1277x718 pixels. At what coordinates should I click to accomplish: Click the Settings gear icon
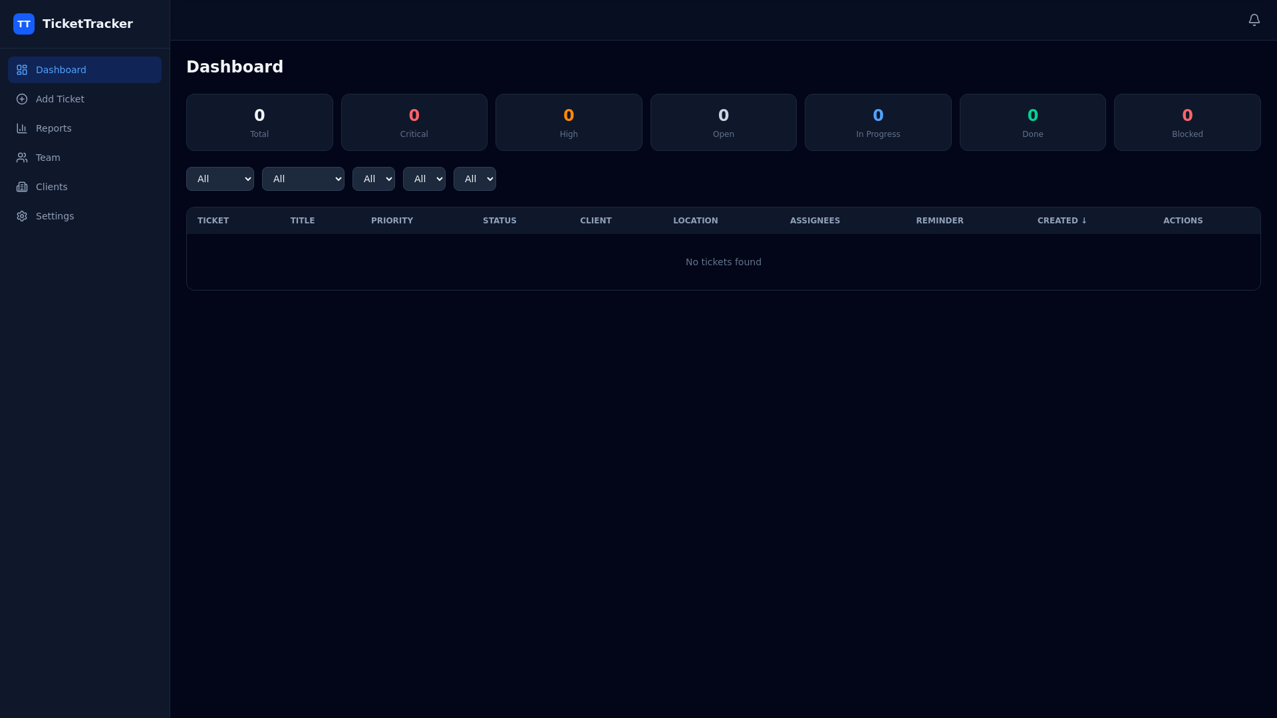pos(22,216)
